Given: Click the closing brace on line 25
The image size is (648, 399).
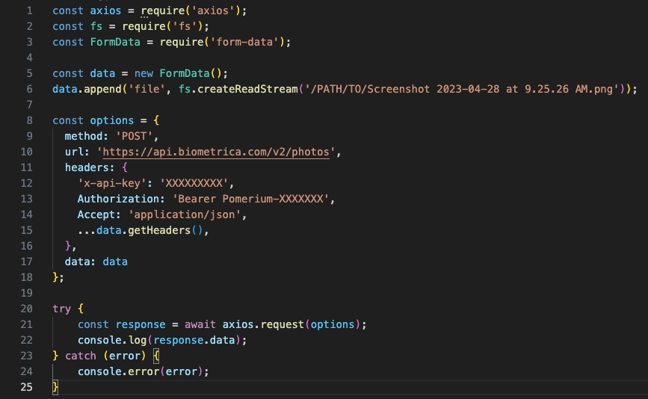Looking at the screenshot, I should pyautogui.click(x=55, y=388).
